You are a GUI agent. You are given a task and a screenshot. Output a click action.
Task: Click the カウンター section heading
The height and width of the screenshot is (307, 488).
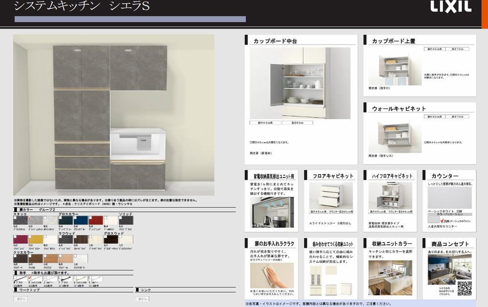tap(445, 176)
